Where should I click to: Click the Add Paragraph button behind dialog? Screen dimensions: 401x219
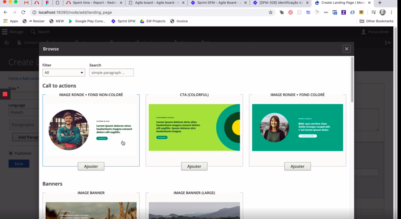26,137
